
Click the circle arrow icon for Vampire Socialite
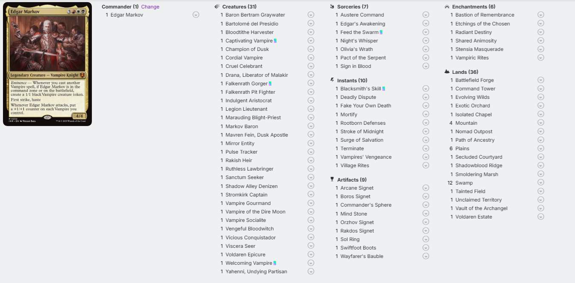311,220
